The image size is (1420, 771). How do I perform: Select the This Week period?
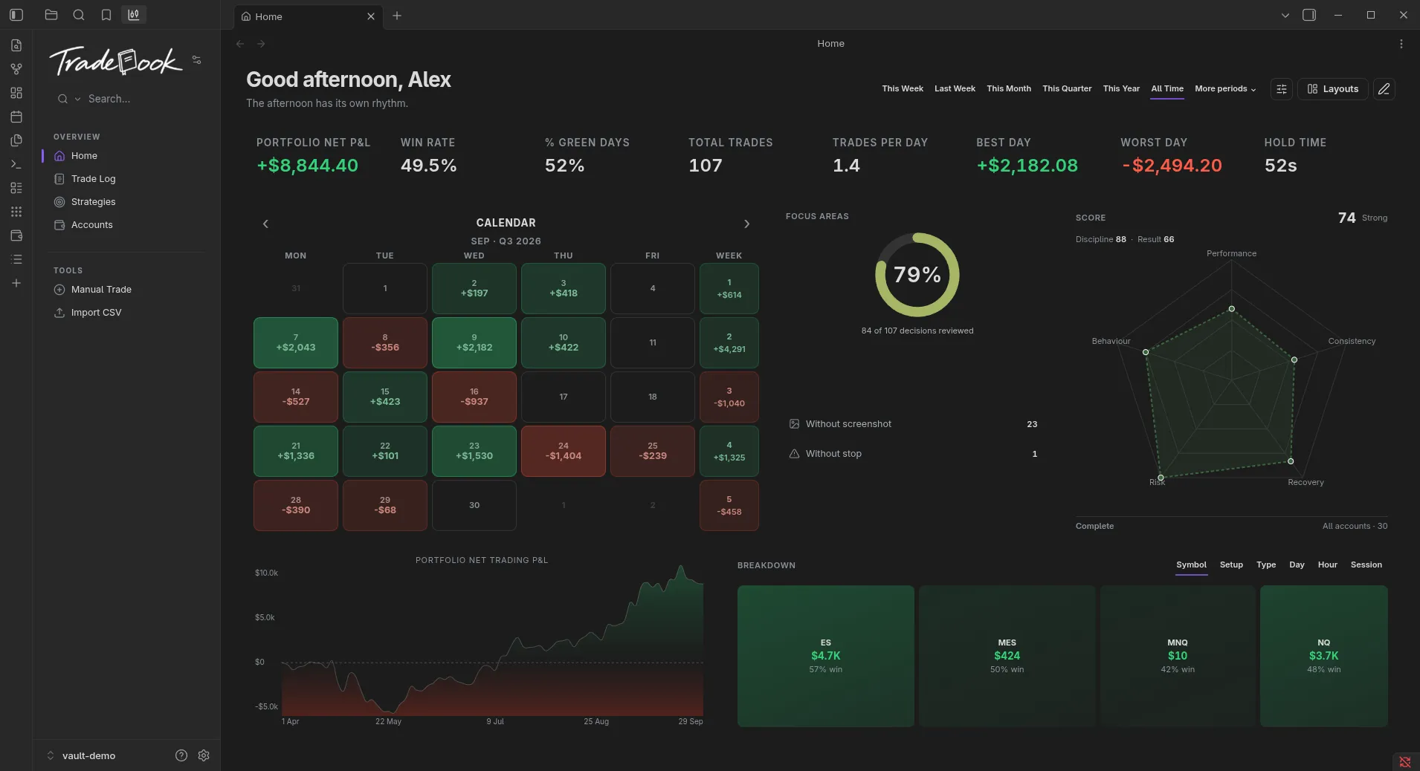[903, 88]
